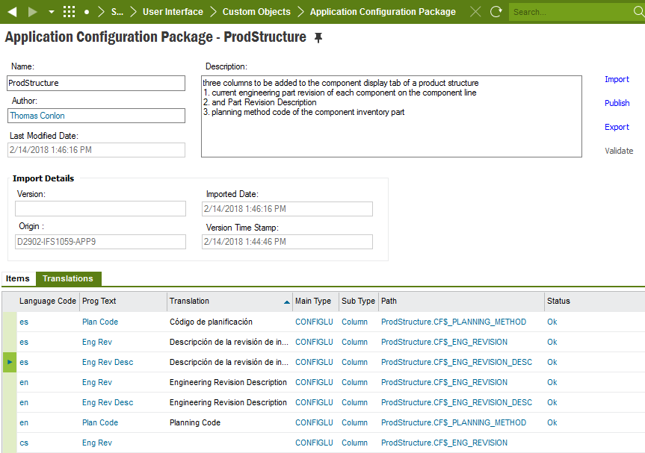Go back with the left navigation arrow
Screen dimensions: 645x453
pyautogui.click(x=13, y=12)
